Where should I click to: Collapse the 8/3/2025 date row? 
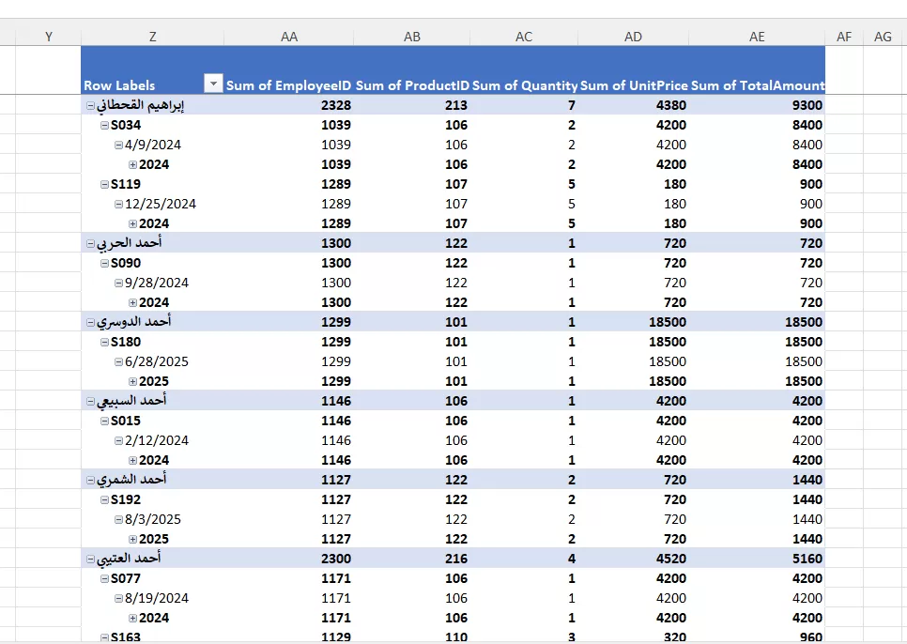(x=118, y=520)
